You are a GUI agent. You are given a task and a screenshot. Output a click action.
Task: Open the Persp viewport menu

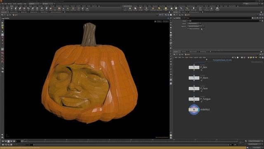pos(159,22)
